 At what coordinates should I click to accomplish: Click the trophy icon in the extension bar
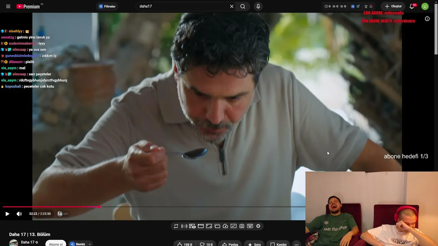point(366,6)
